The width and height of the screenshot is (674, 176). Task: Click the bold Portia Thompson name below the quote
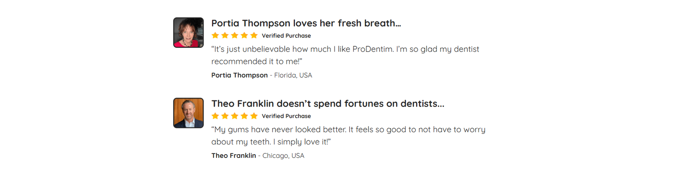239,75
